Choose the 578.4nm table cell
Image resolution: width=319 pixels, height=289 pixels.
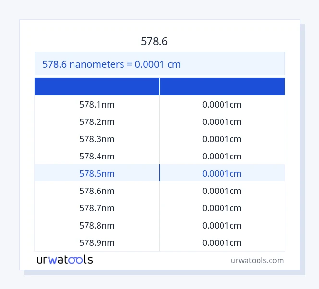(97, 156)
